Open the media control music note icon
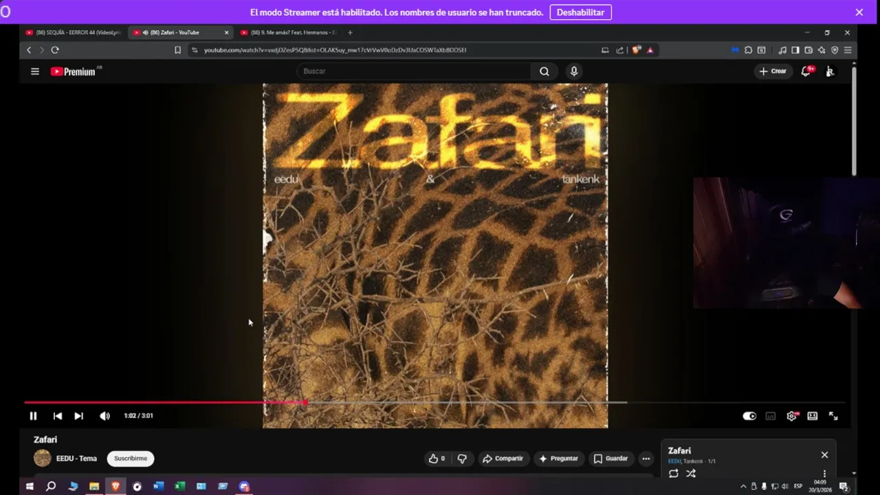The image size is (880, 495). (x=782, y=50)
